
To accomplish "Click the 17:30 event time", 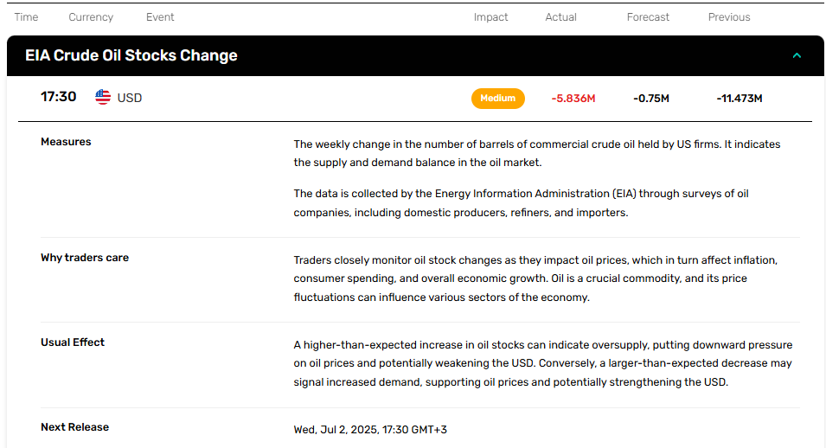I will [x=59, y=97].
